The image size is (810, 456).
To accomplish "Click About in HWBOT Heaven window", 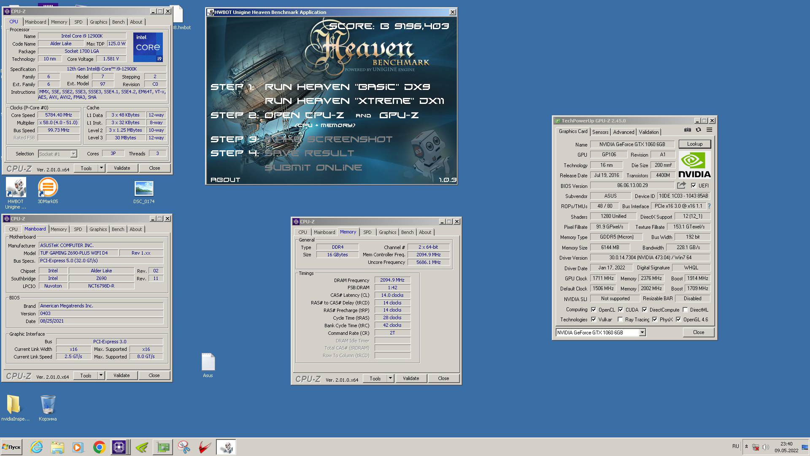I will point(225,180).
